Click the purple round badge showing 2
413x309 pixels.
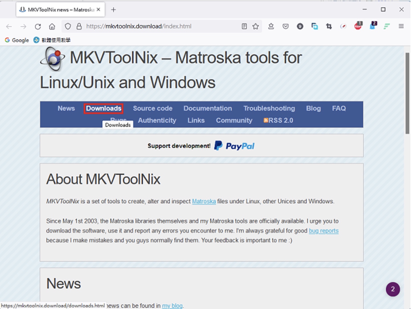click(393, 289)
